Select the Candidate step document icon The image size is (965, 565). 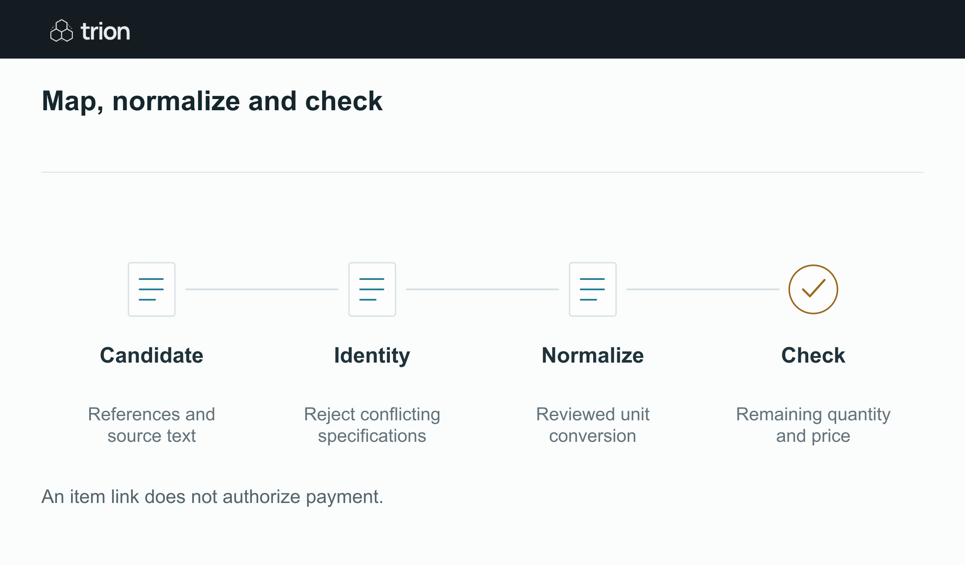[152, 289]
